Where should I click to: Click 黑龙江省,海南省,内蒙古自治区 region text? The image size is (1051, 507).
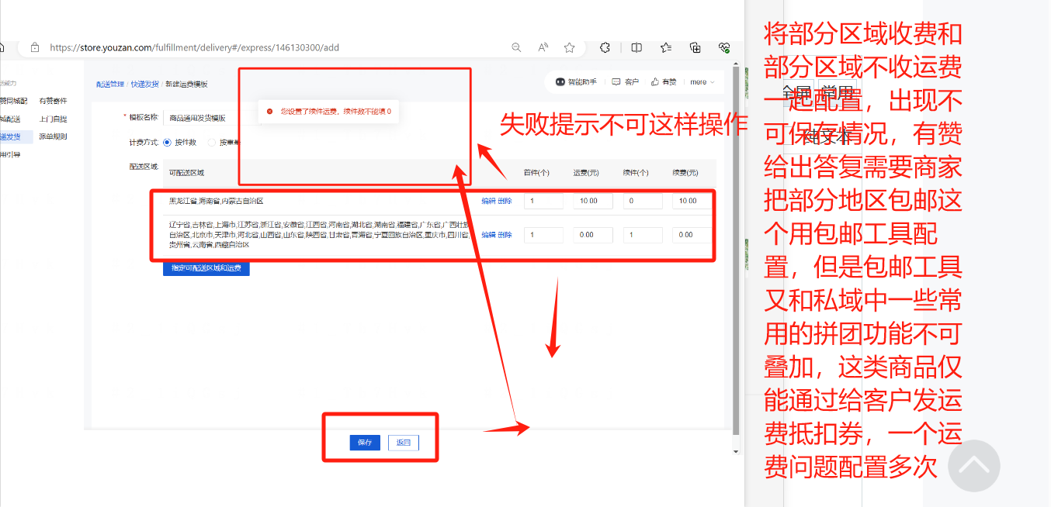217,201
